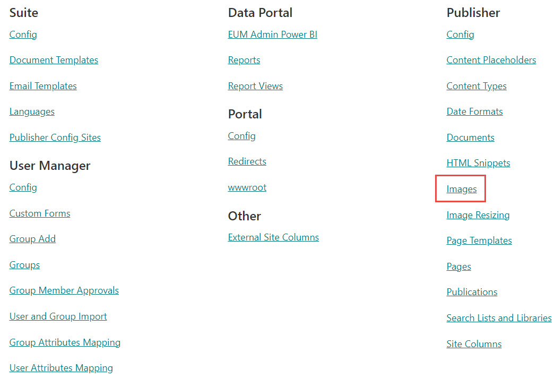
Task: Open the Groups link
Action: [24, 264]
